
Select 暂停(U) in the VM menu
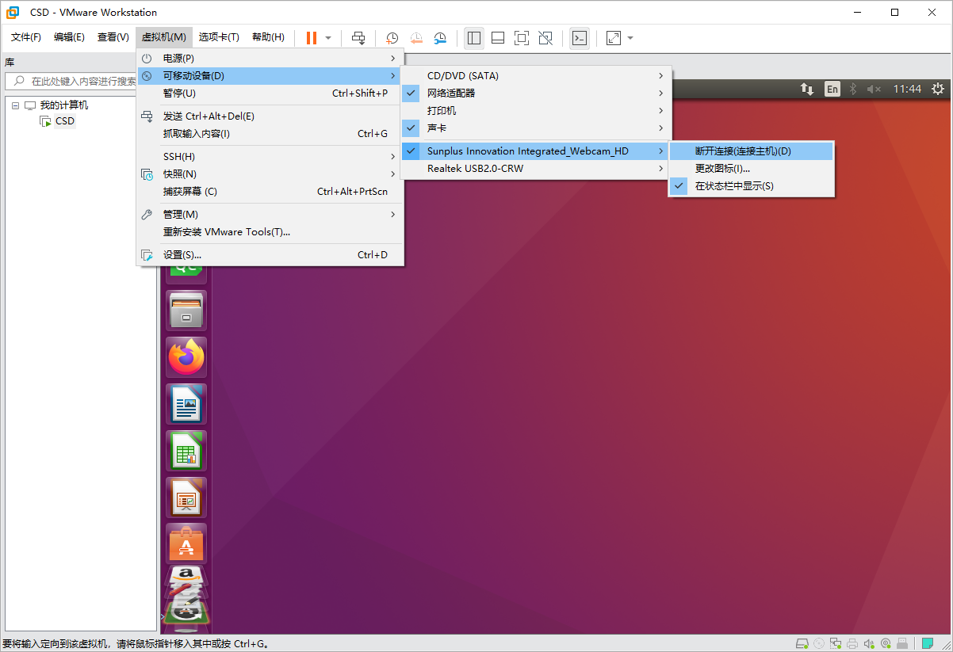coord(270,93)
